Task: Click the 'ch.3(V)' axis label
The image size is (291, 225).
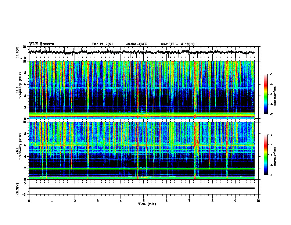Action: point(18,189)
